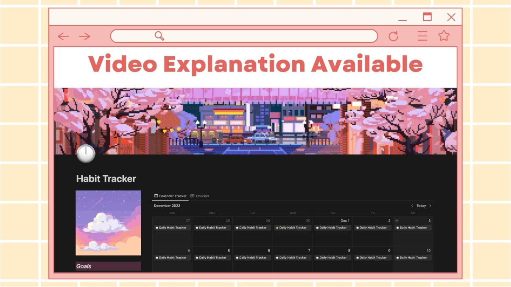Click the December 2022 month label
Screen dimensions: 511x287
click(167, 206)
